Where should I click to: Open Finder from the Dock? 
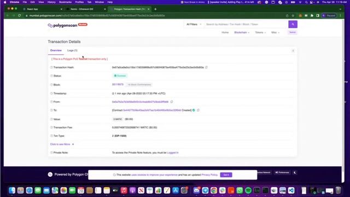coord(12,190)
